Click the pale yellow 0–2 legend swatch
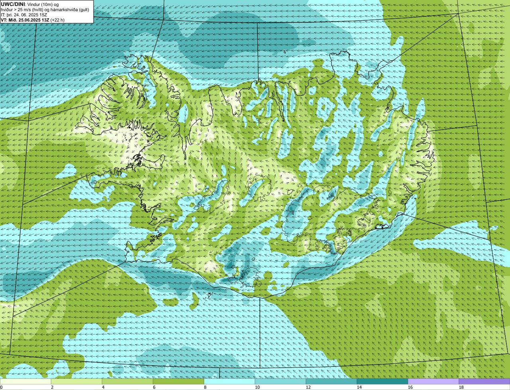Screen dimensions: 510x390 click(x=25, y=382)
